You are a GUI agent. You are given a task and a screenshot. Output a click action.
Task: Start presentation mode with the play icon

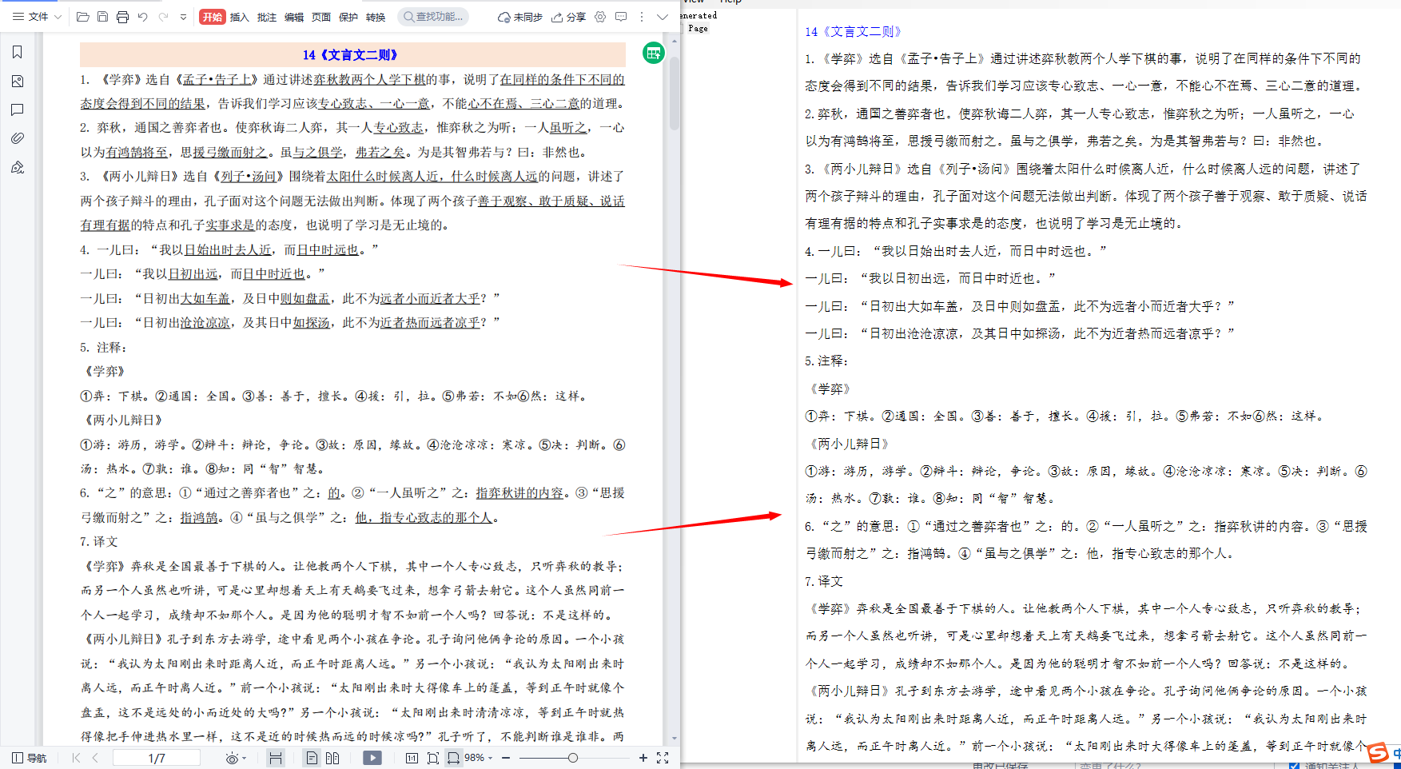[372, 757]
